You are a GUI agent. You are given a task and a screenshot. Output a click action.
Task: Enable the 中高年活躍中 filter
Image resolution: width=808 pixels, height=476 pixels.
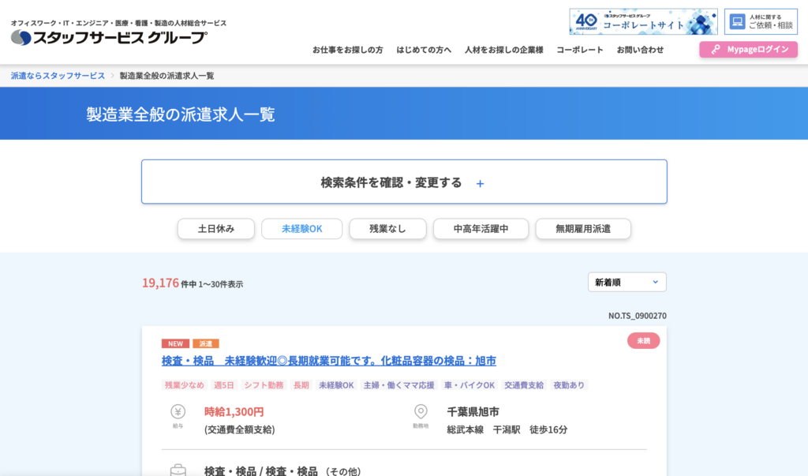(x=480, y=229)
